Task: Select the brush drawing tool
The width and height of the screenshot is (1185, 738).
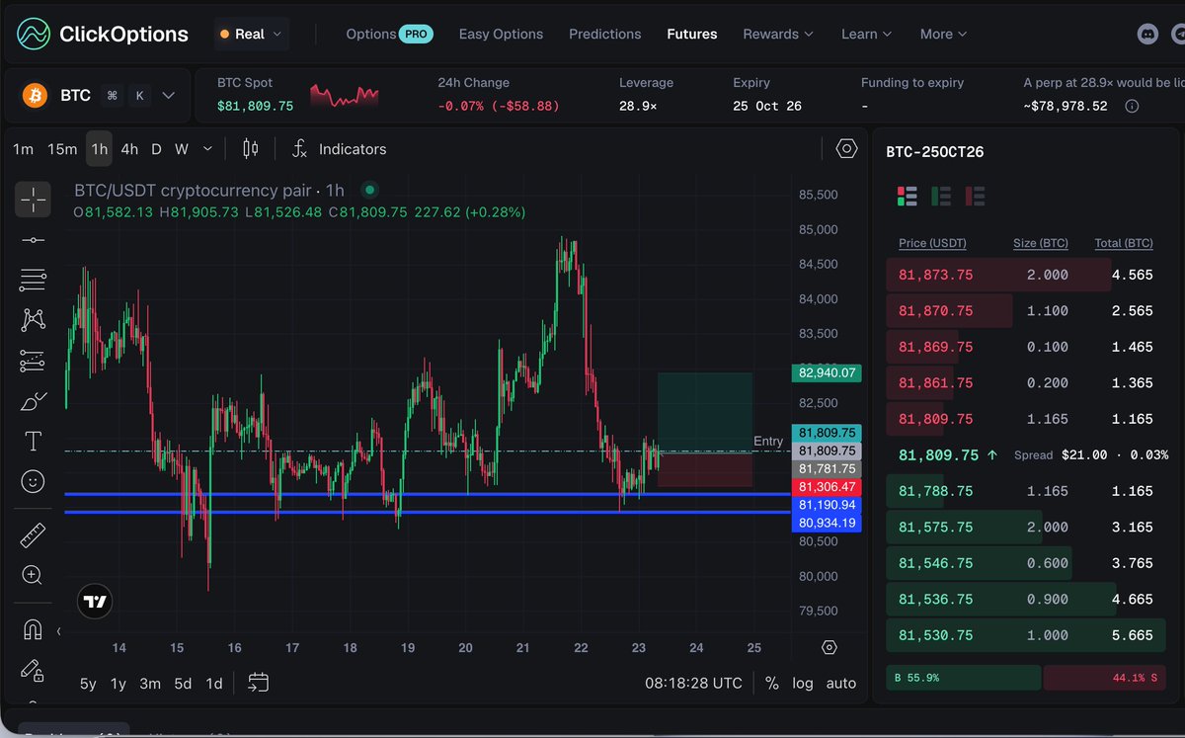Action: point(33,401)
